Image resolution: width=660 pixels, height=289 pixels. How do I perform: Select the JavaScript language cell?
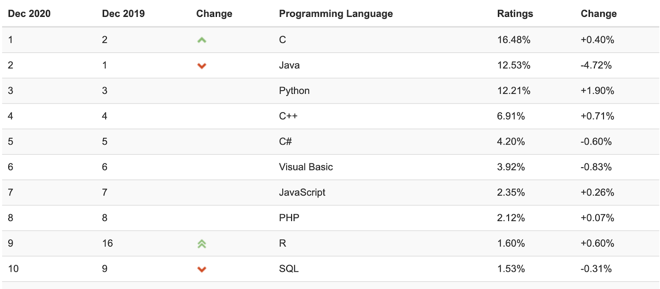click(x=302, y=192)
